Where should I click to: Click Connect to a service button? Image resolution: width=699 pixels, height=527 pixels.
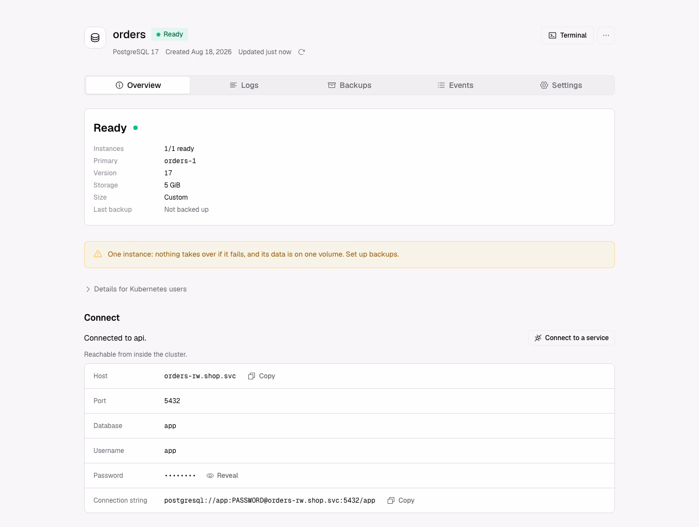(x=571, y=338)
